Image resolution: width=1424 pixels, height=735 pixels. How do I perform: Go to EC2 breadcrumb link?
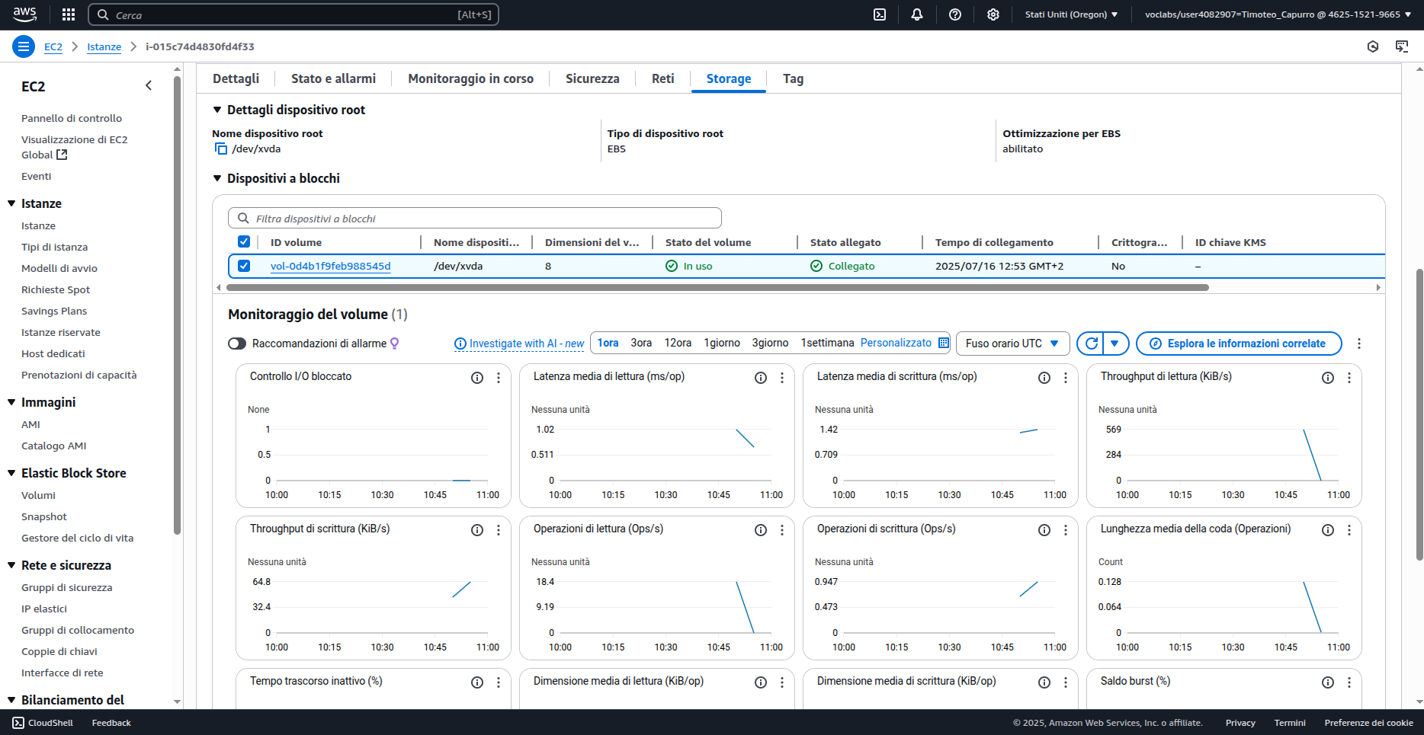(x=53, y=46)
